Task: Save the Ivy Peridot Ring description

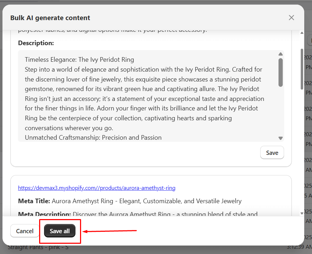Action: point(272,152)
